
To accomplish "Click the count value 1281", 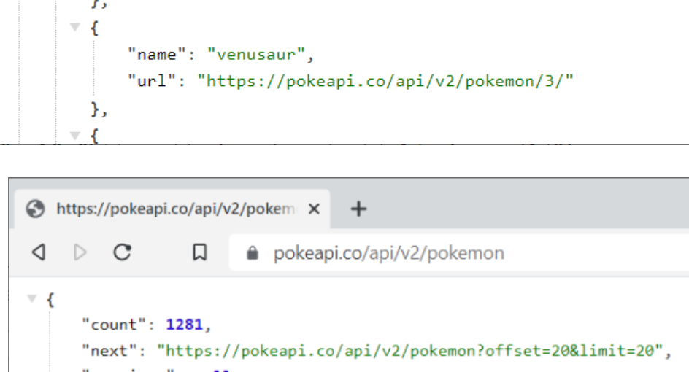I will [184, 325].
